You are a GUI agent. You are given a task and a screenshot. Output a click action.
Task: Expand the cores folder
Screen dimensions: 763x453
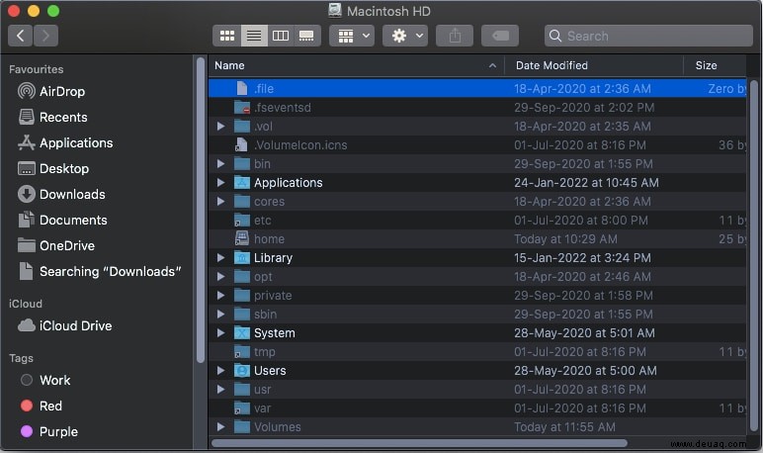(x=221, y=201)
